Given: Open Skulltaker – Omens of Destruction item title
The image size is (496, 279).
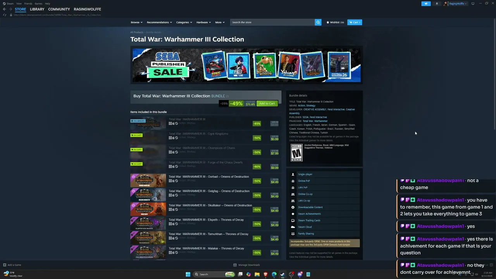Looking at the screenshot, I should [x=210, y=205].
